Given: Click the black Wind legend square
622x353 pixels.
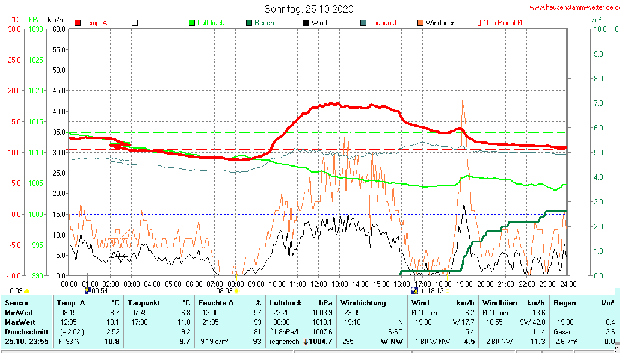Looking at the screenshot, I should pyautogui.click(x=306, y=23).
